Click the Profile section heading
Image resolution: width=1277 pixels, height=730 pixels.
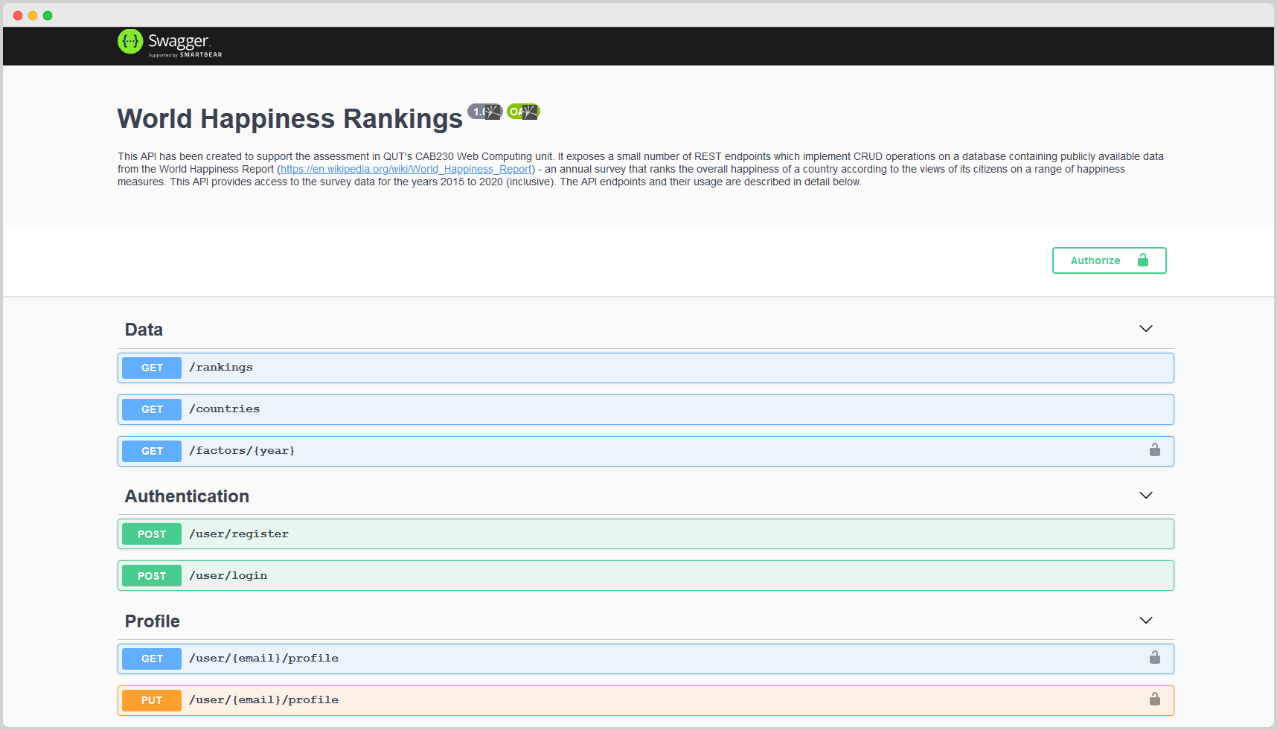click(x=153, y=621)
